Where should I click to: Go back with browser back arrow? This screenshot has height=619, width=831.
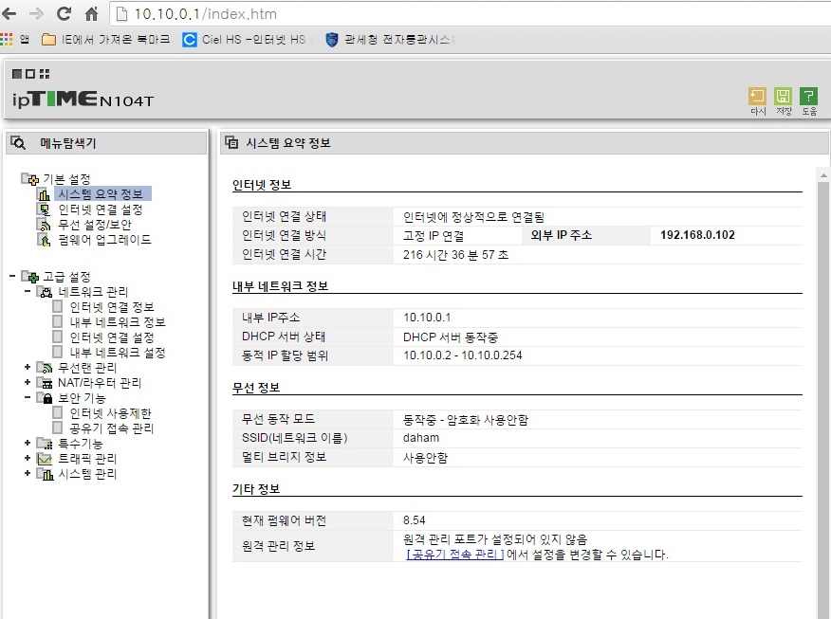pyautogui.click(x=9, y=14)
